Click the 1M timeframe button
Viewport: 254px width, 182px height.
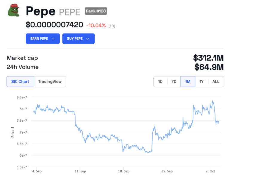coord(188,81)
